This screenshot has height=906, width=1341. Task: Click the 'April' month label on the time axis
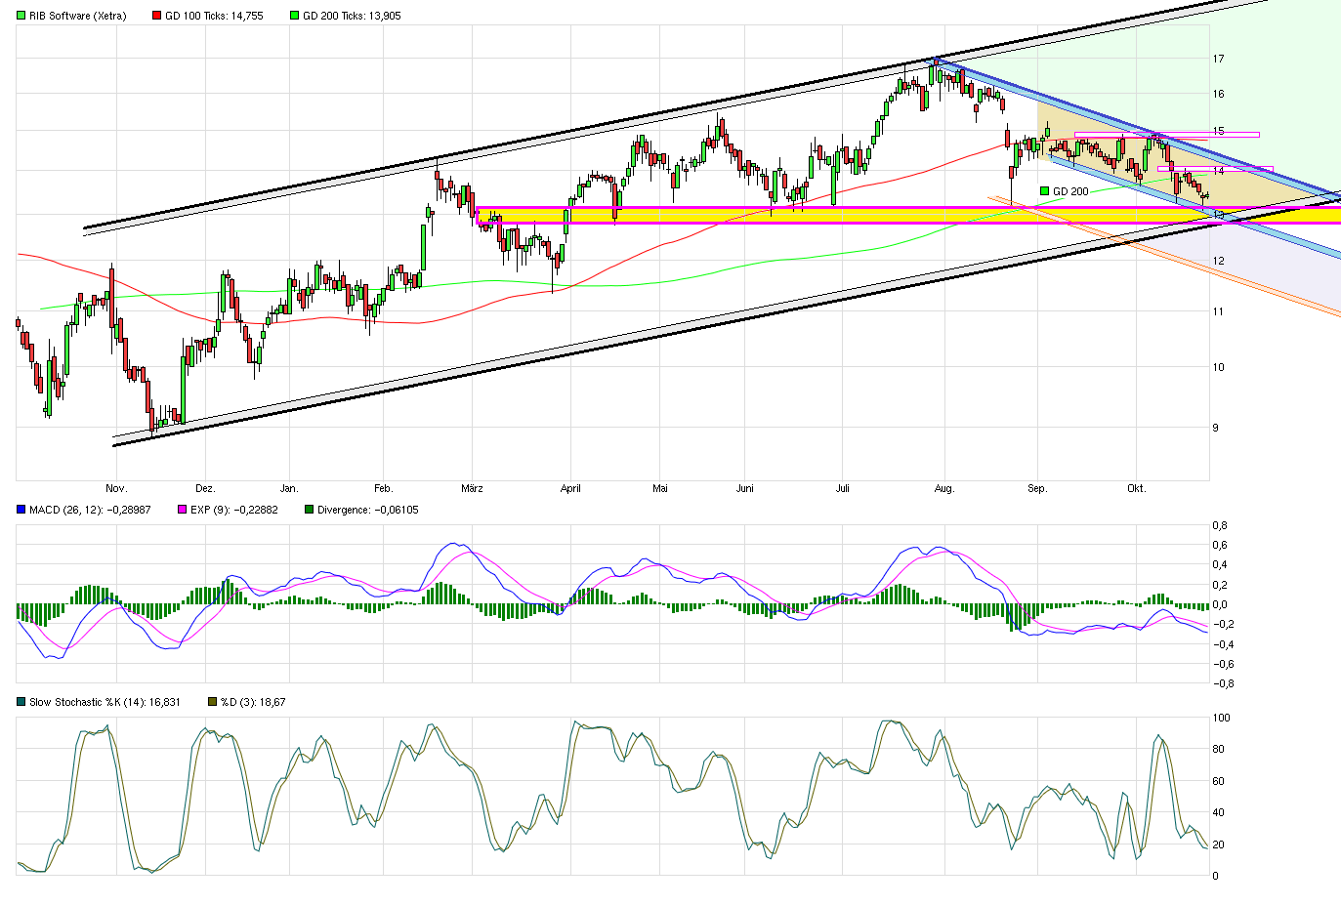(570, 488)
